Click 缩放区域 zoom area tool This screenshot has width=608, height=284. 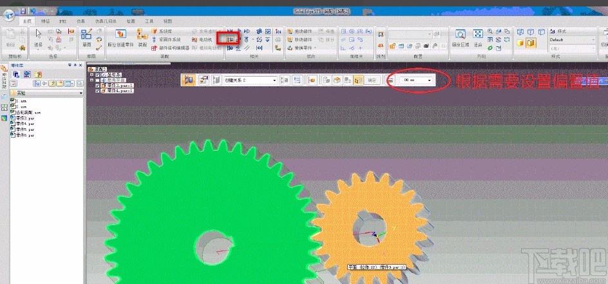pos(461,39)
